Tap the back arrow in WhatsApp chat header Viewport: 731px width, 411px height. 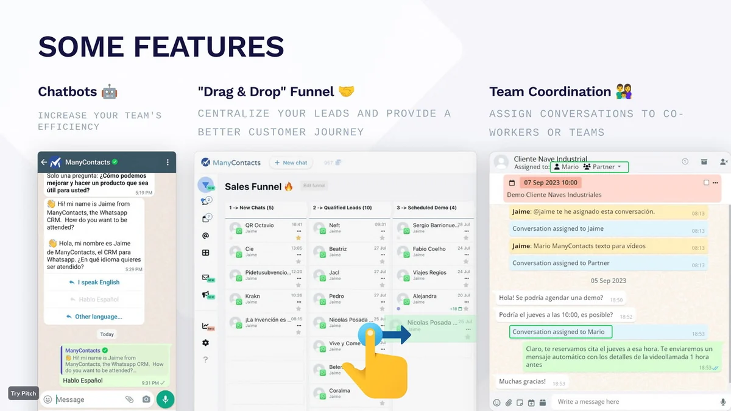coord(43,163)
